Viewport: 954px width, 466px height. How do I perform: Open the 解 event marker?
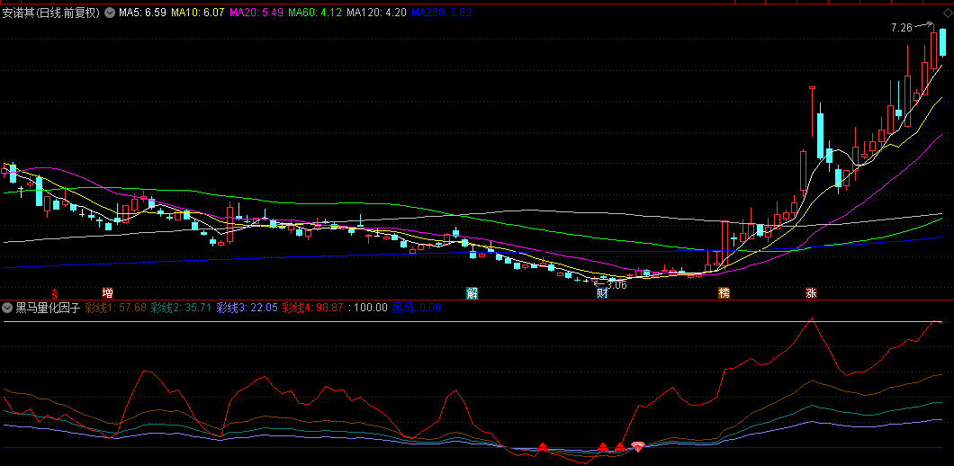[472, 293]
